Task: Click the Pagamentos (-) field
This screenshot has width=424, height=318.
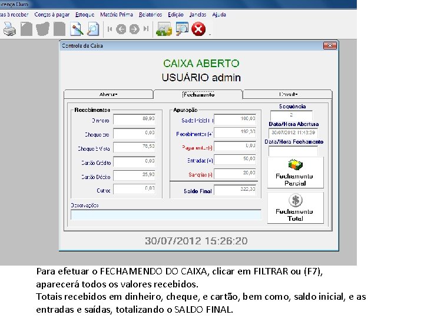Action: (235, 146)
